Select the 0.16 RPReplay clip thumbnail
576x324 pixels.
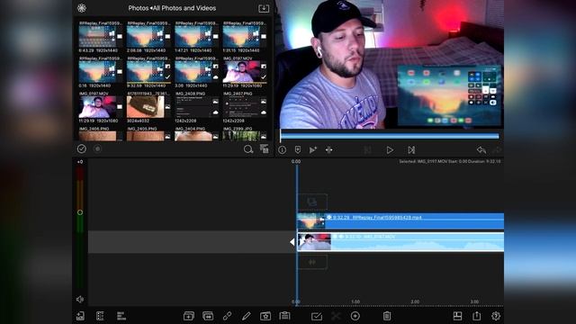[98, 72]
